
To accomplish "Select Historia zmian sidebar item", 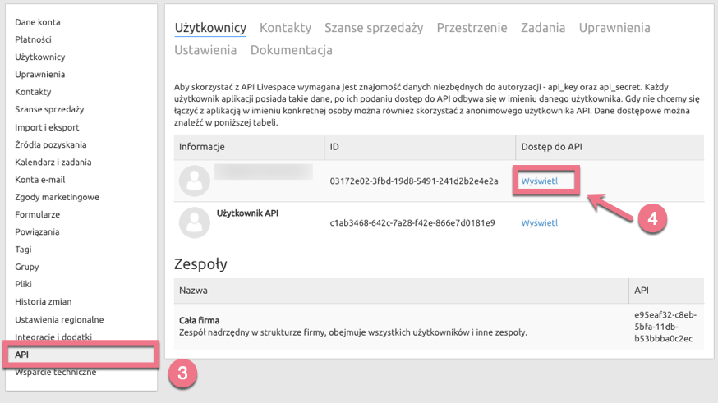I will tap(43, 302).
